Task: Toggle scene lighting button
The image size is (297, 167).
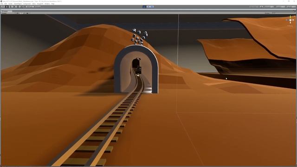Action: pyautogui.click(x=21, y=13)
